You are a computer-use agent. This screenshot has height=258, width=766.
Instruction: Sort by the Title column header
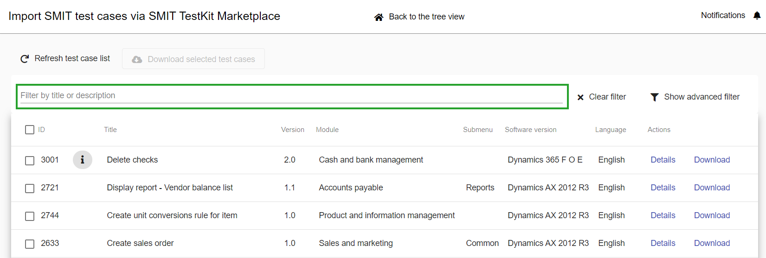click(110, 130)
